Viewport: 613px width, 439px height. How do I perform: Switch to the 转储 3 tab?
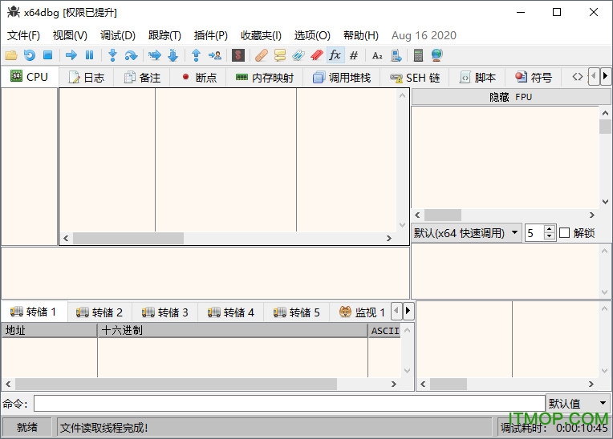(164, 312)
